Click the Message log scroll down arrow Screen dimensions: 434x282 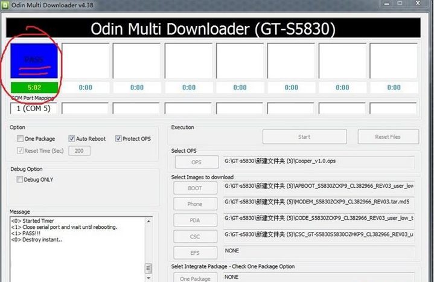148,278
